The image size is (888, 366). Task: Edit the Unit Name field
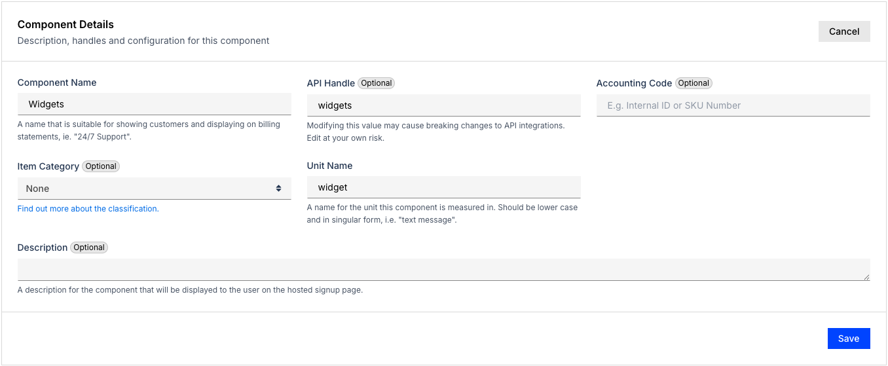[x=443, y=187]
